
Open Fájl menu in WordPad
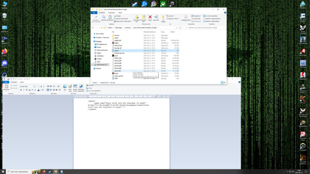6,82
